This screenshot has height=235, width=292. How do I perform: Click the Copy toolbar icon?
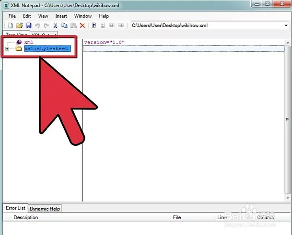[x=64, y=25]
